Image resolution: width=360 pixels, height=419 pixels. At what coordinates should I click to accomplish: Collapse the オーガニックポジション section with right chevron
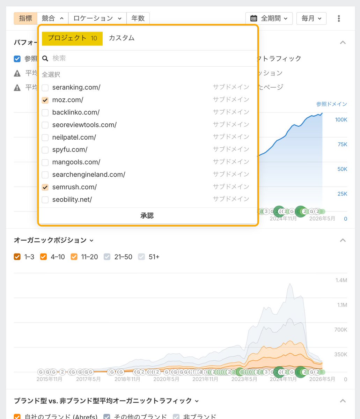click(x=343, y=240)
